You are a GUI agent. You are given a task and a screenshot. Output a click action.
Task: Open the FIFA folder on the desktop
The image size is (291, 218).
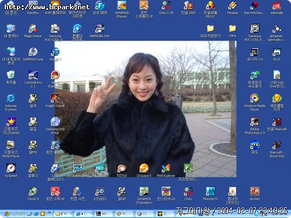[x=232, y=31]
